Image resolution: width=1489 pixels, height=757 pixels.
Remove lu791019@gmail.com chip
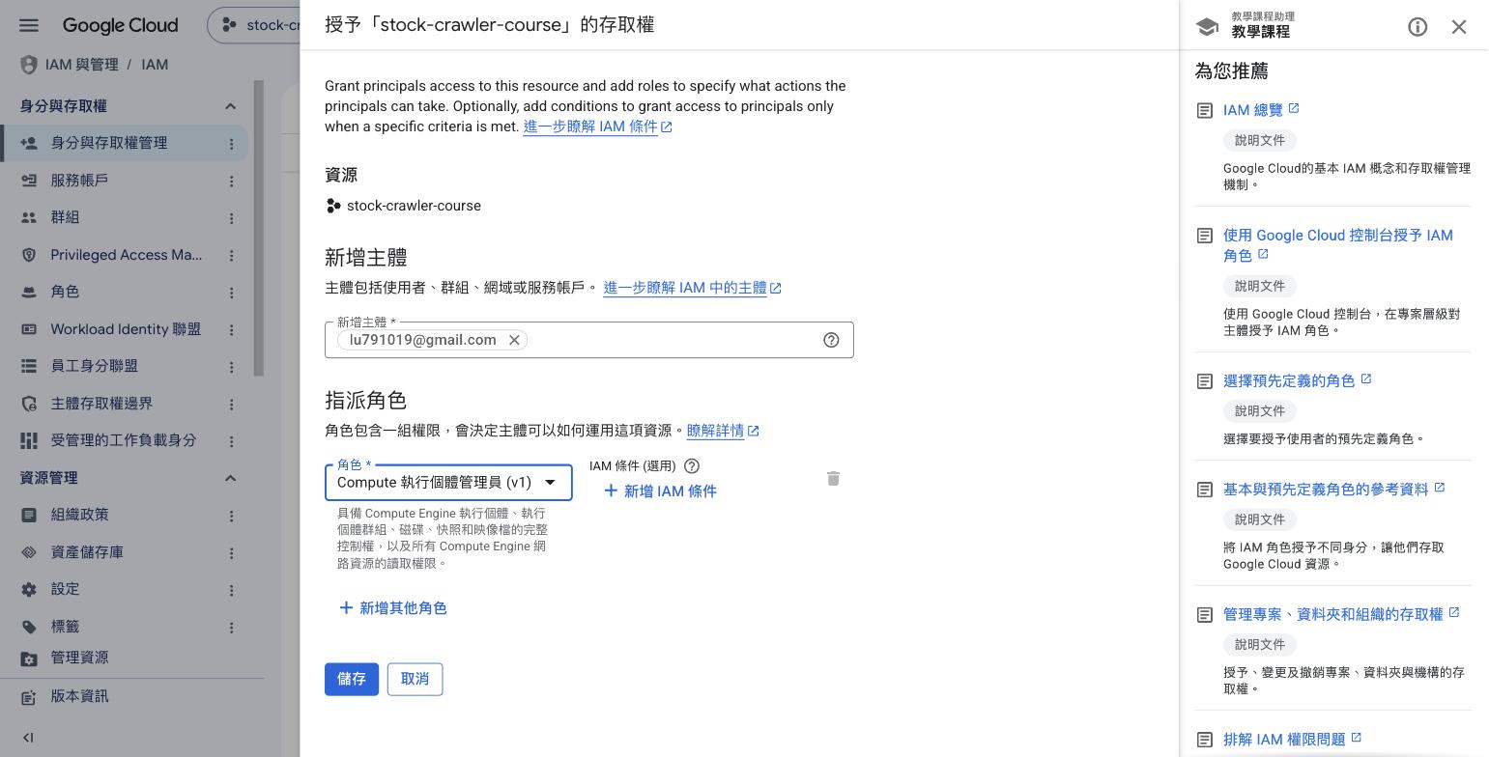[514, 340]
